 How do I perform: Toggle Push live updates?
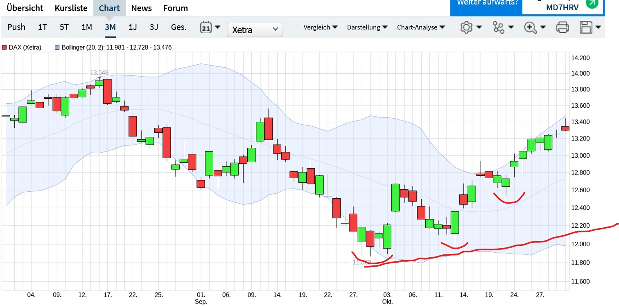(16, 27)
